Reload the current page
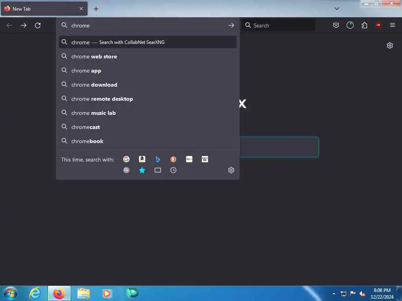The image size is (402, 301). pos(38,25)
